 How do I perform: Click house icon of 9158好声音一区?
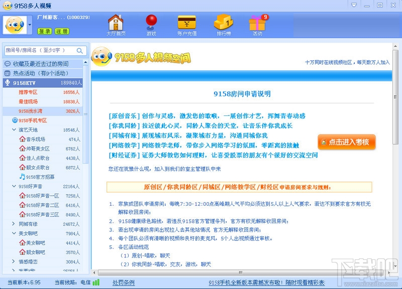22,196
